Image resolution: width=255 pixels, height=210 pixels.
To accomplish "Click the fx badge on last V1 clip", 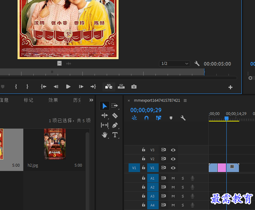I will [232, 166].
